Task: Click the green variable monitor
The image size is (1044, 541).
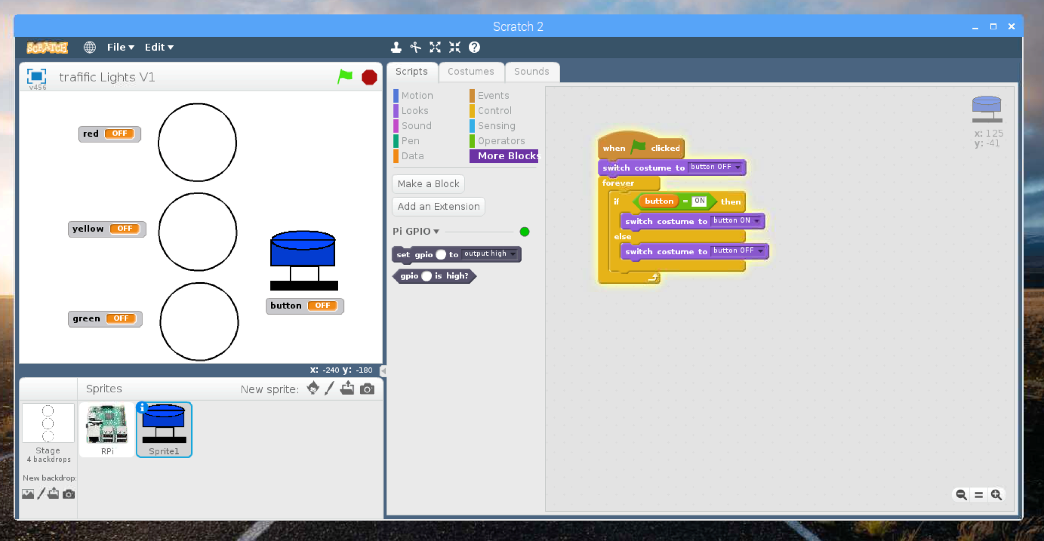Action: click(105, 318)
